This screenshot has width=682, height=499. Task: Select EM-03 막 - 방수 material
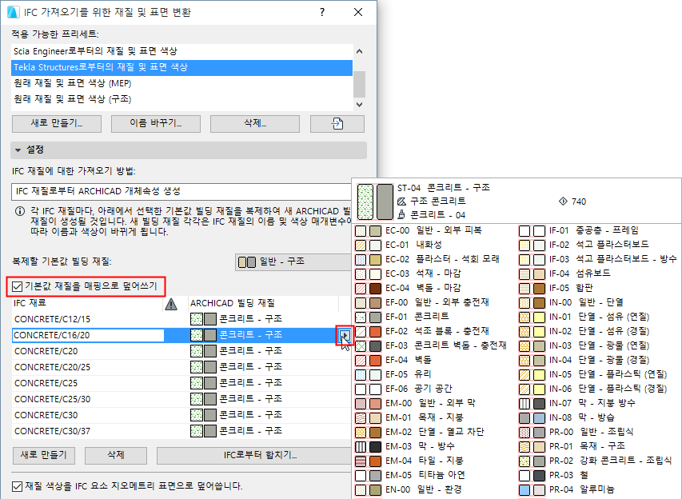433,446
